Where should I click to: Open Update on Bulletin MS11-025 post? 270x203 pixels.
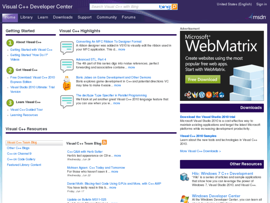[x=87, y=200]
